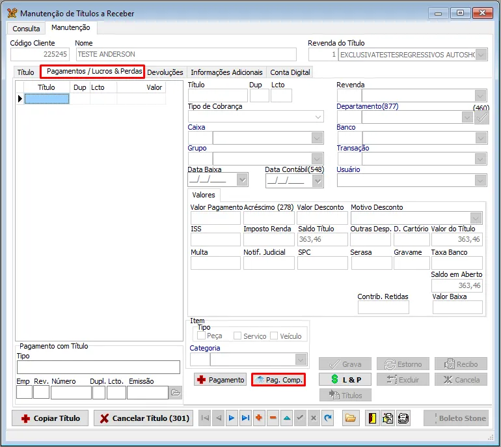Click the Pag. Comp. button

click(278, 380)
